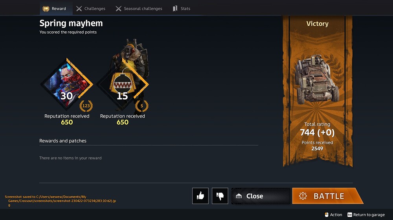
Task: Click crossed swords icon beside Challenges
Action: click(x=79, y=9)
